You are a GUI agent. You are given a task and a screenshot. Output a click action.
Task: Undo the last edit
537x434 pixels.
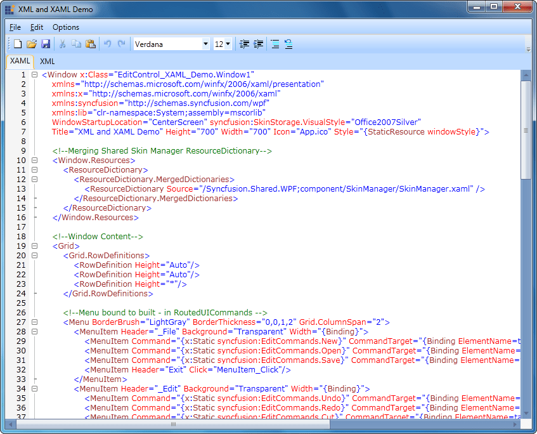point(107,43)
